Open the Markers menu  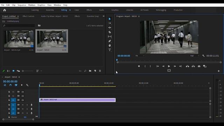(x=32, y=5)
